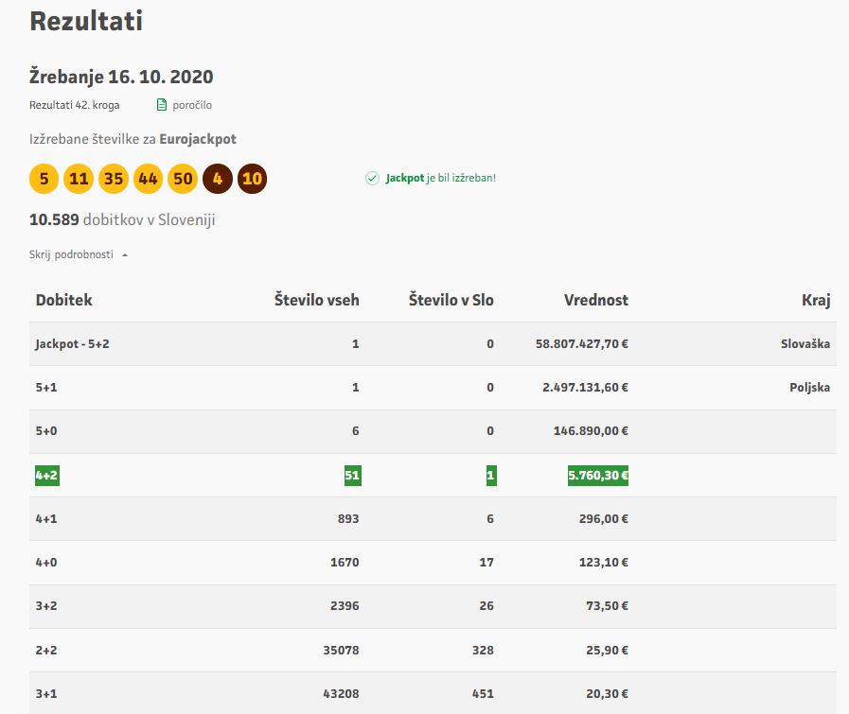Screen dimensions: 849x714
Task: Click the 2.497.131,60 € prize value
Action: tap(585, 388)
